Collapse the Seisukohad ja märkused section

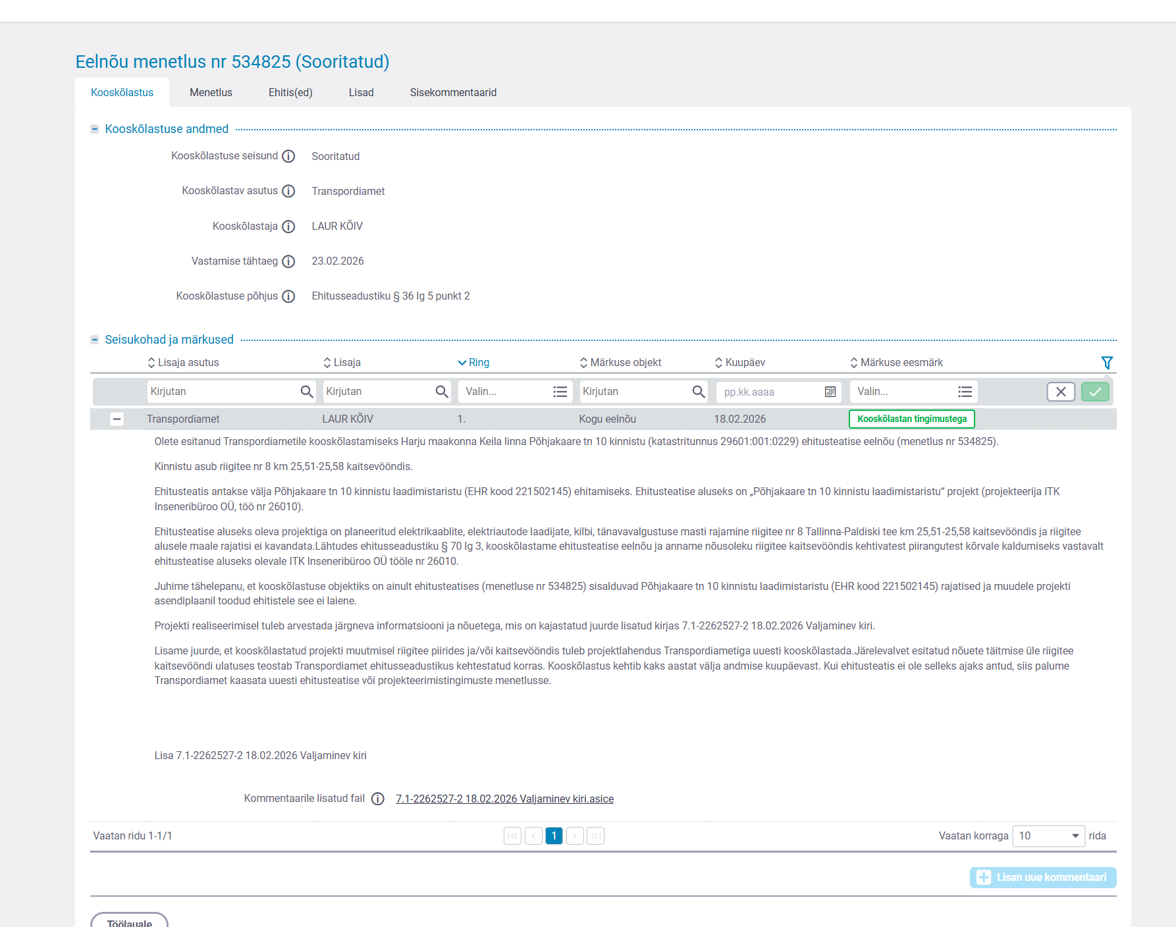95,340
